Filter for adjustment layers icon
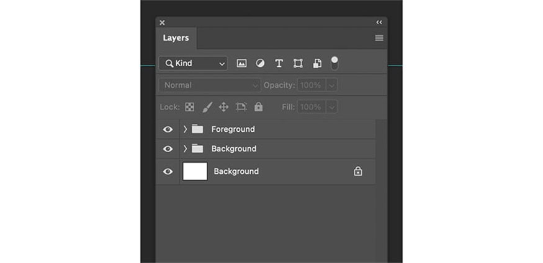This screenshot has width=543, height=263. coord(260,64)
